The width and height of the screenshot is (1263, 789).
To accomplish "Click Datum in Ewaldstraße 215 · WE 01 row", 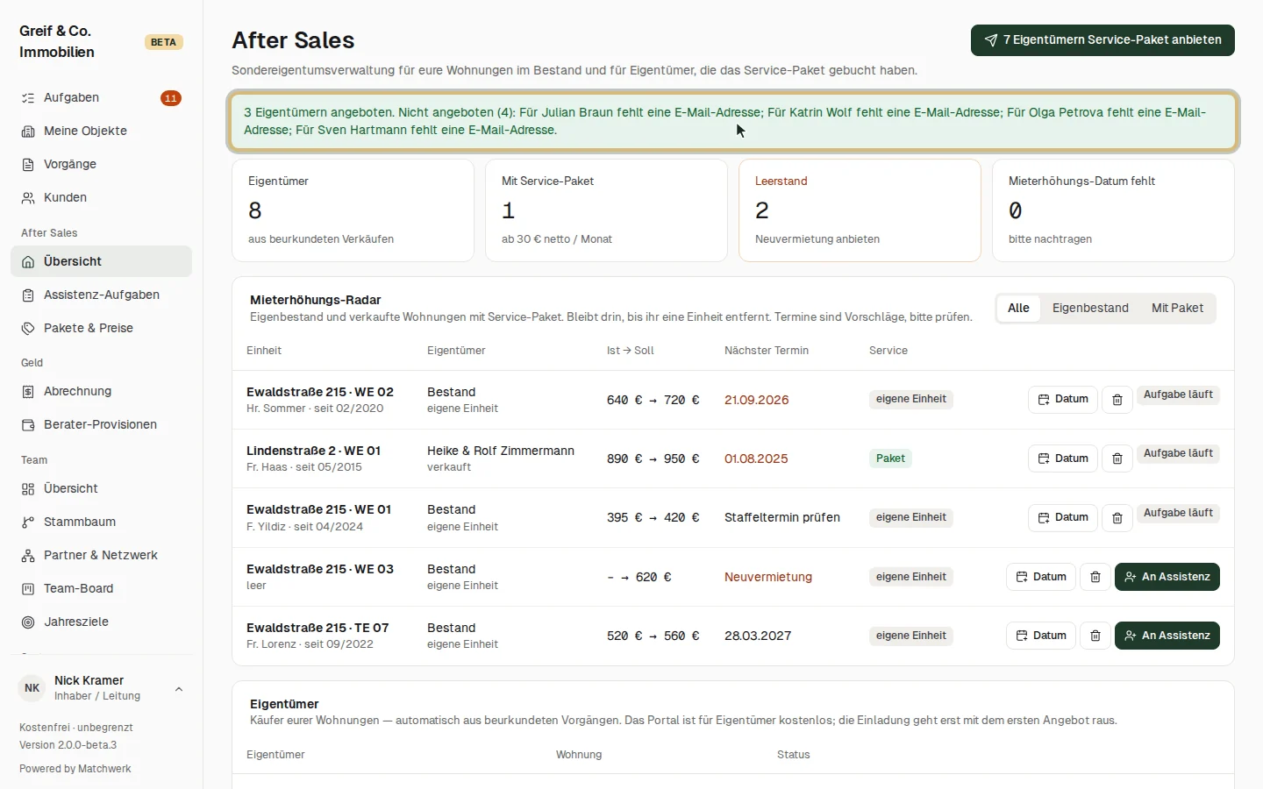I will [1063, 518].
